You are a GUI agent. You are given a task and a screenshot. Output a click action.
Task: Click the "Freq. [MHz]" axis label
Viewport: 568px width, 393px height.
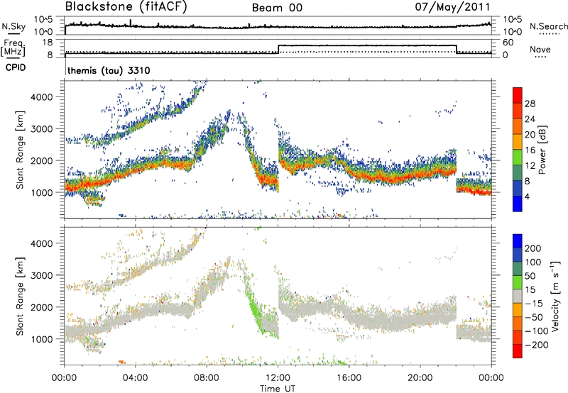click(14, 48)
